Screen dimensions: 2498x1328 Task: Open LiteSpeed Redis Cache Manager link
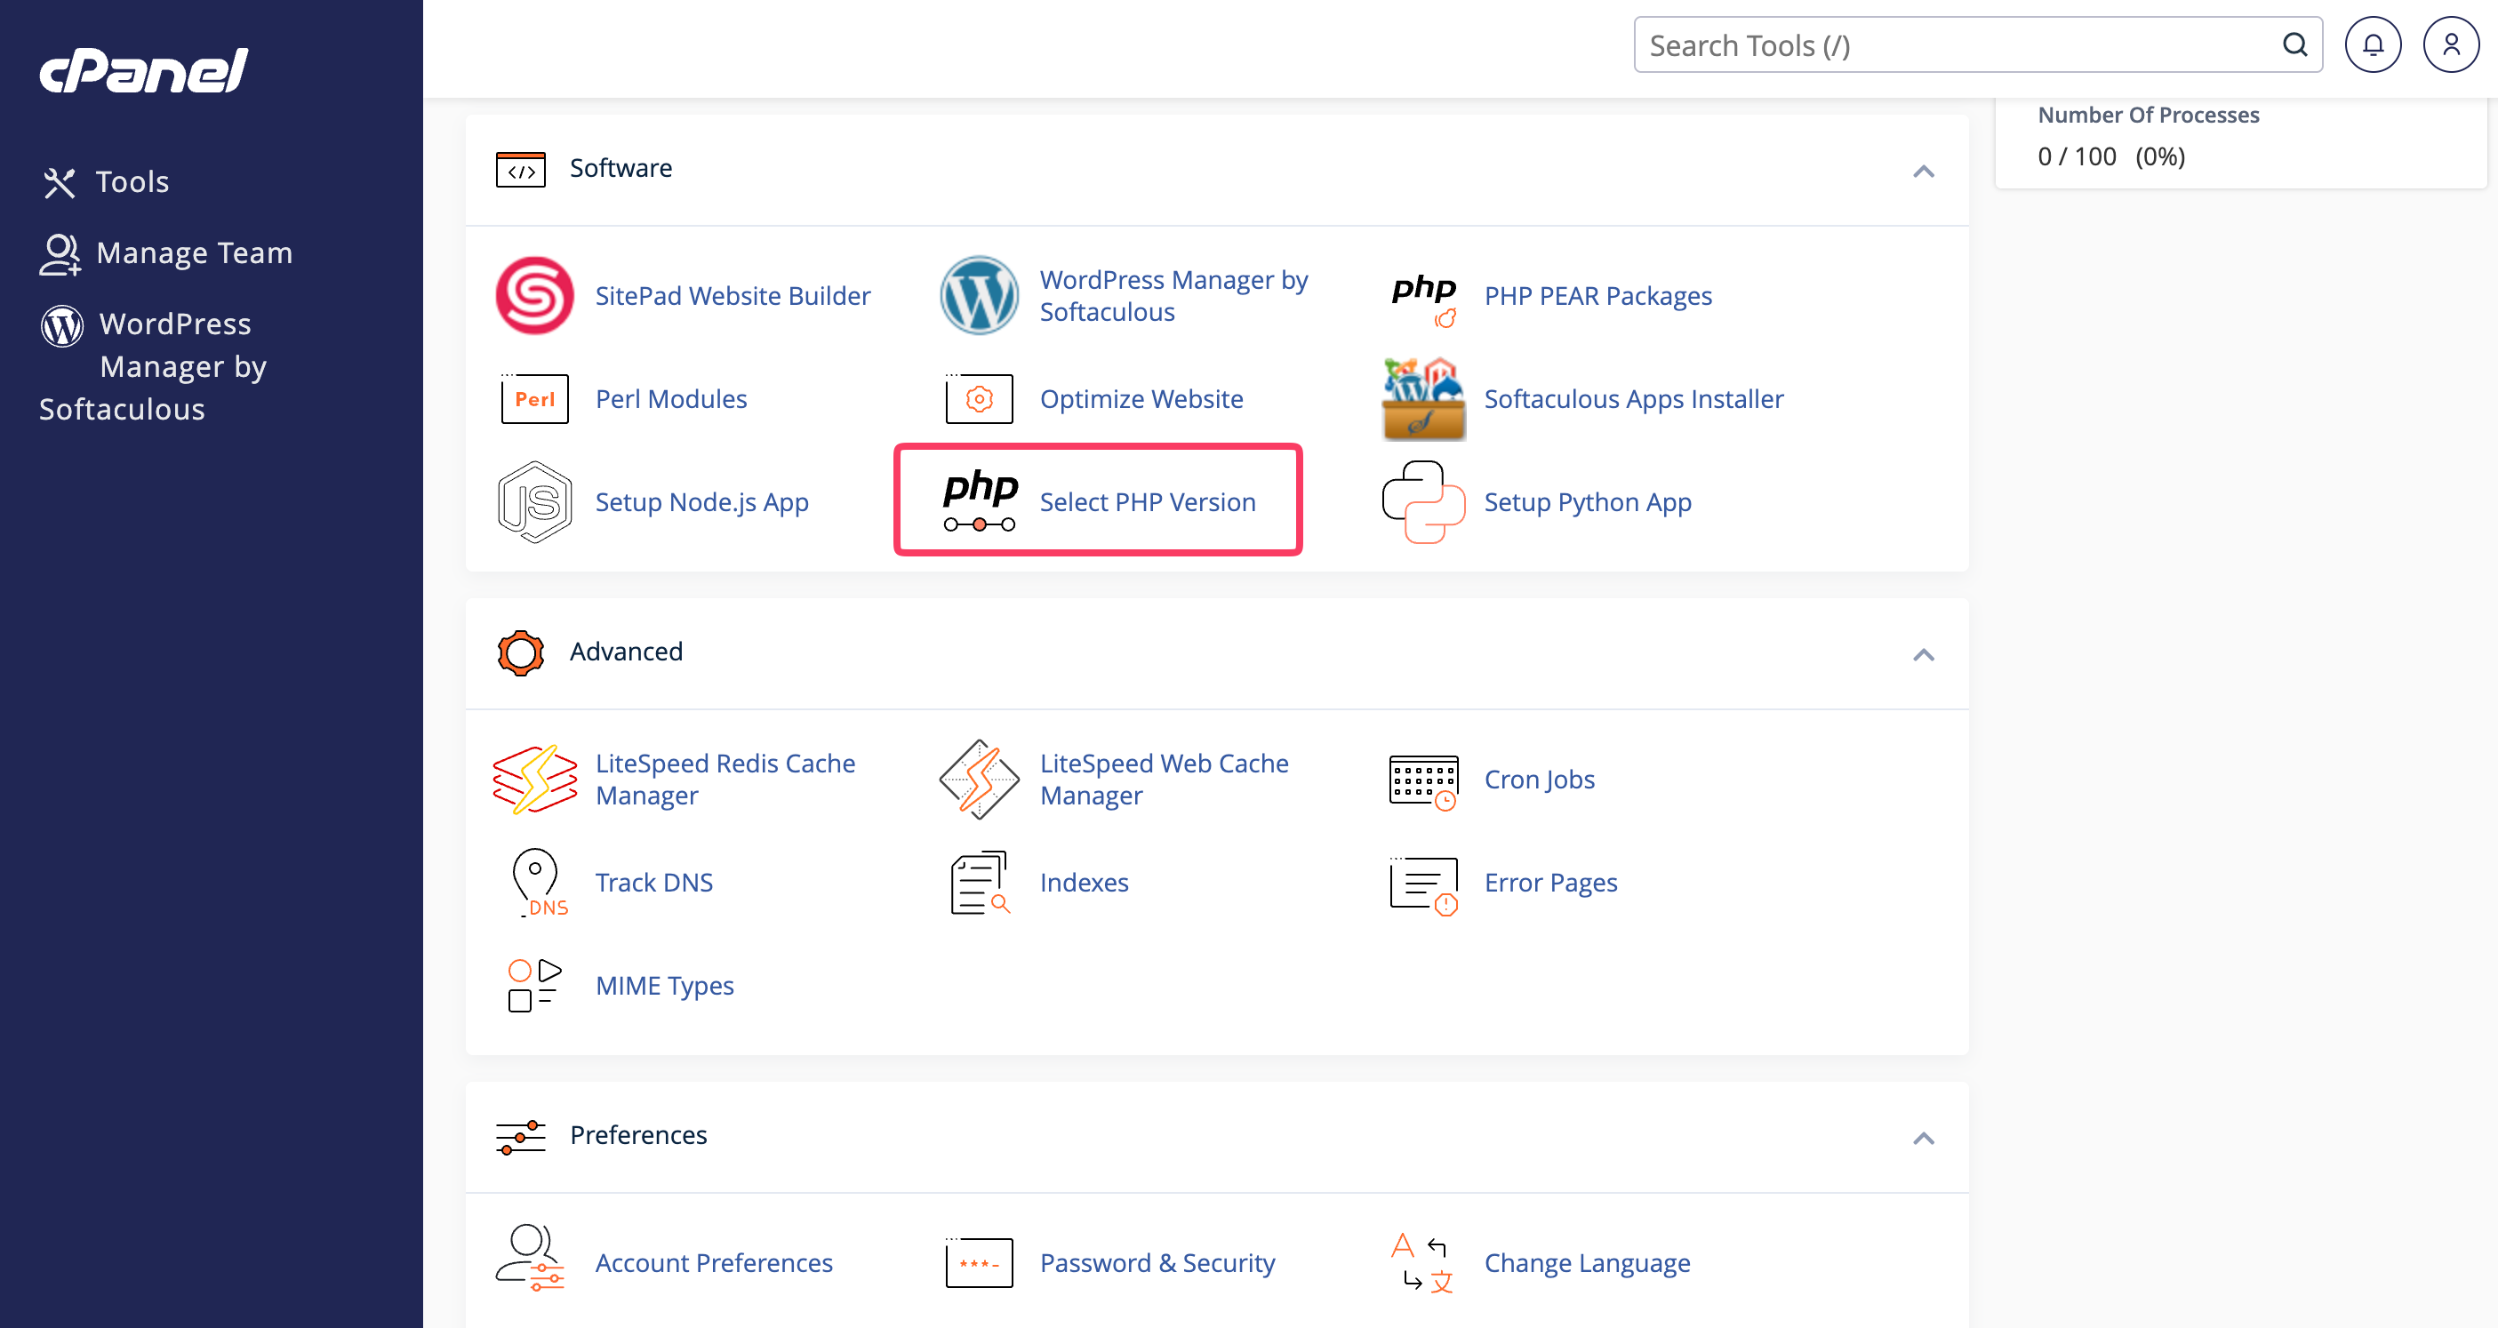[725, 780]
